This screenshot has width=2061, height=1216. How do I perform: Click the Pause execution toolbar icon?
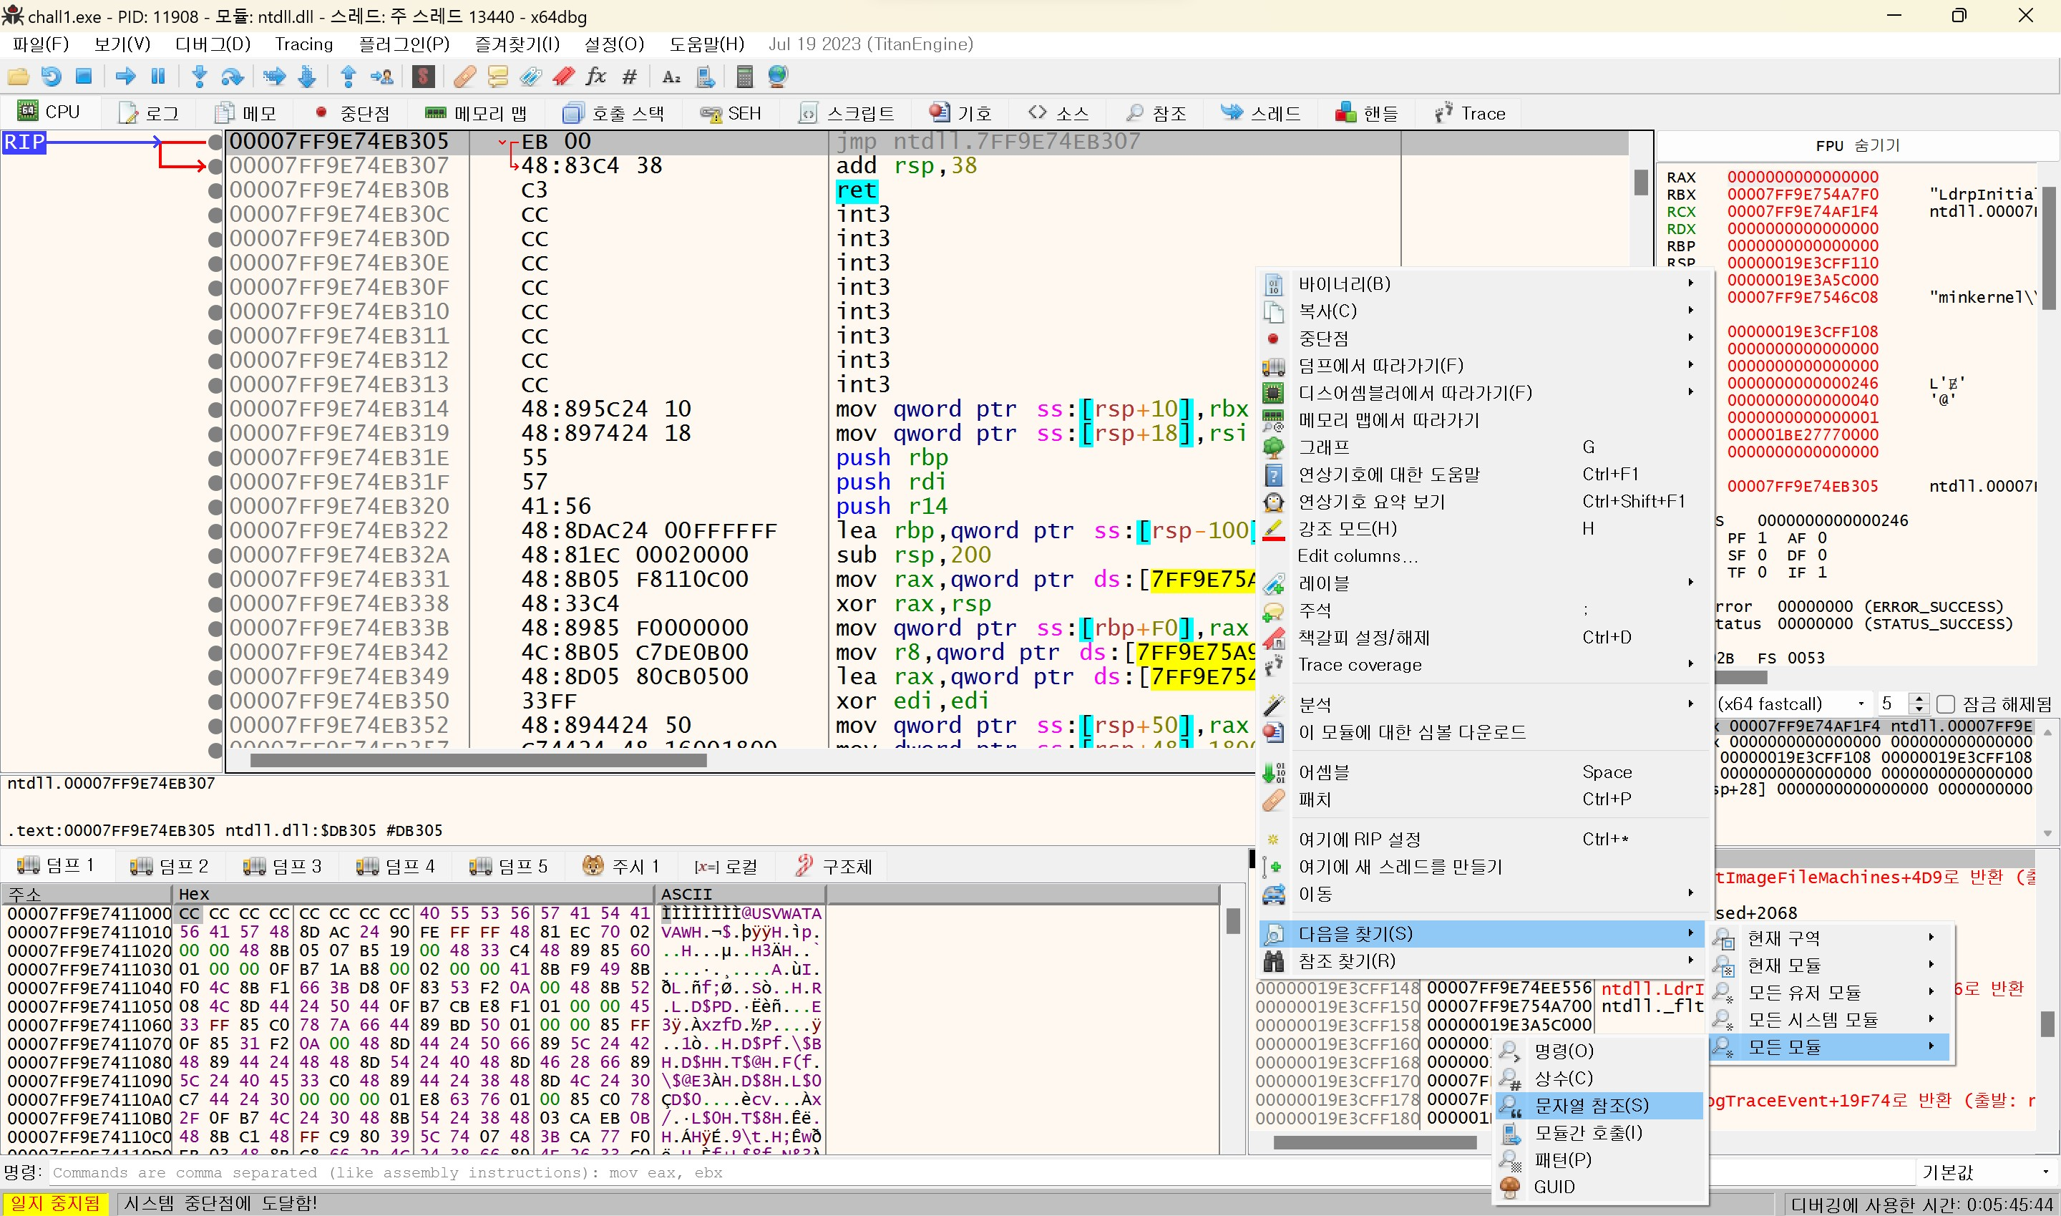(x=158, y=76)
